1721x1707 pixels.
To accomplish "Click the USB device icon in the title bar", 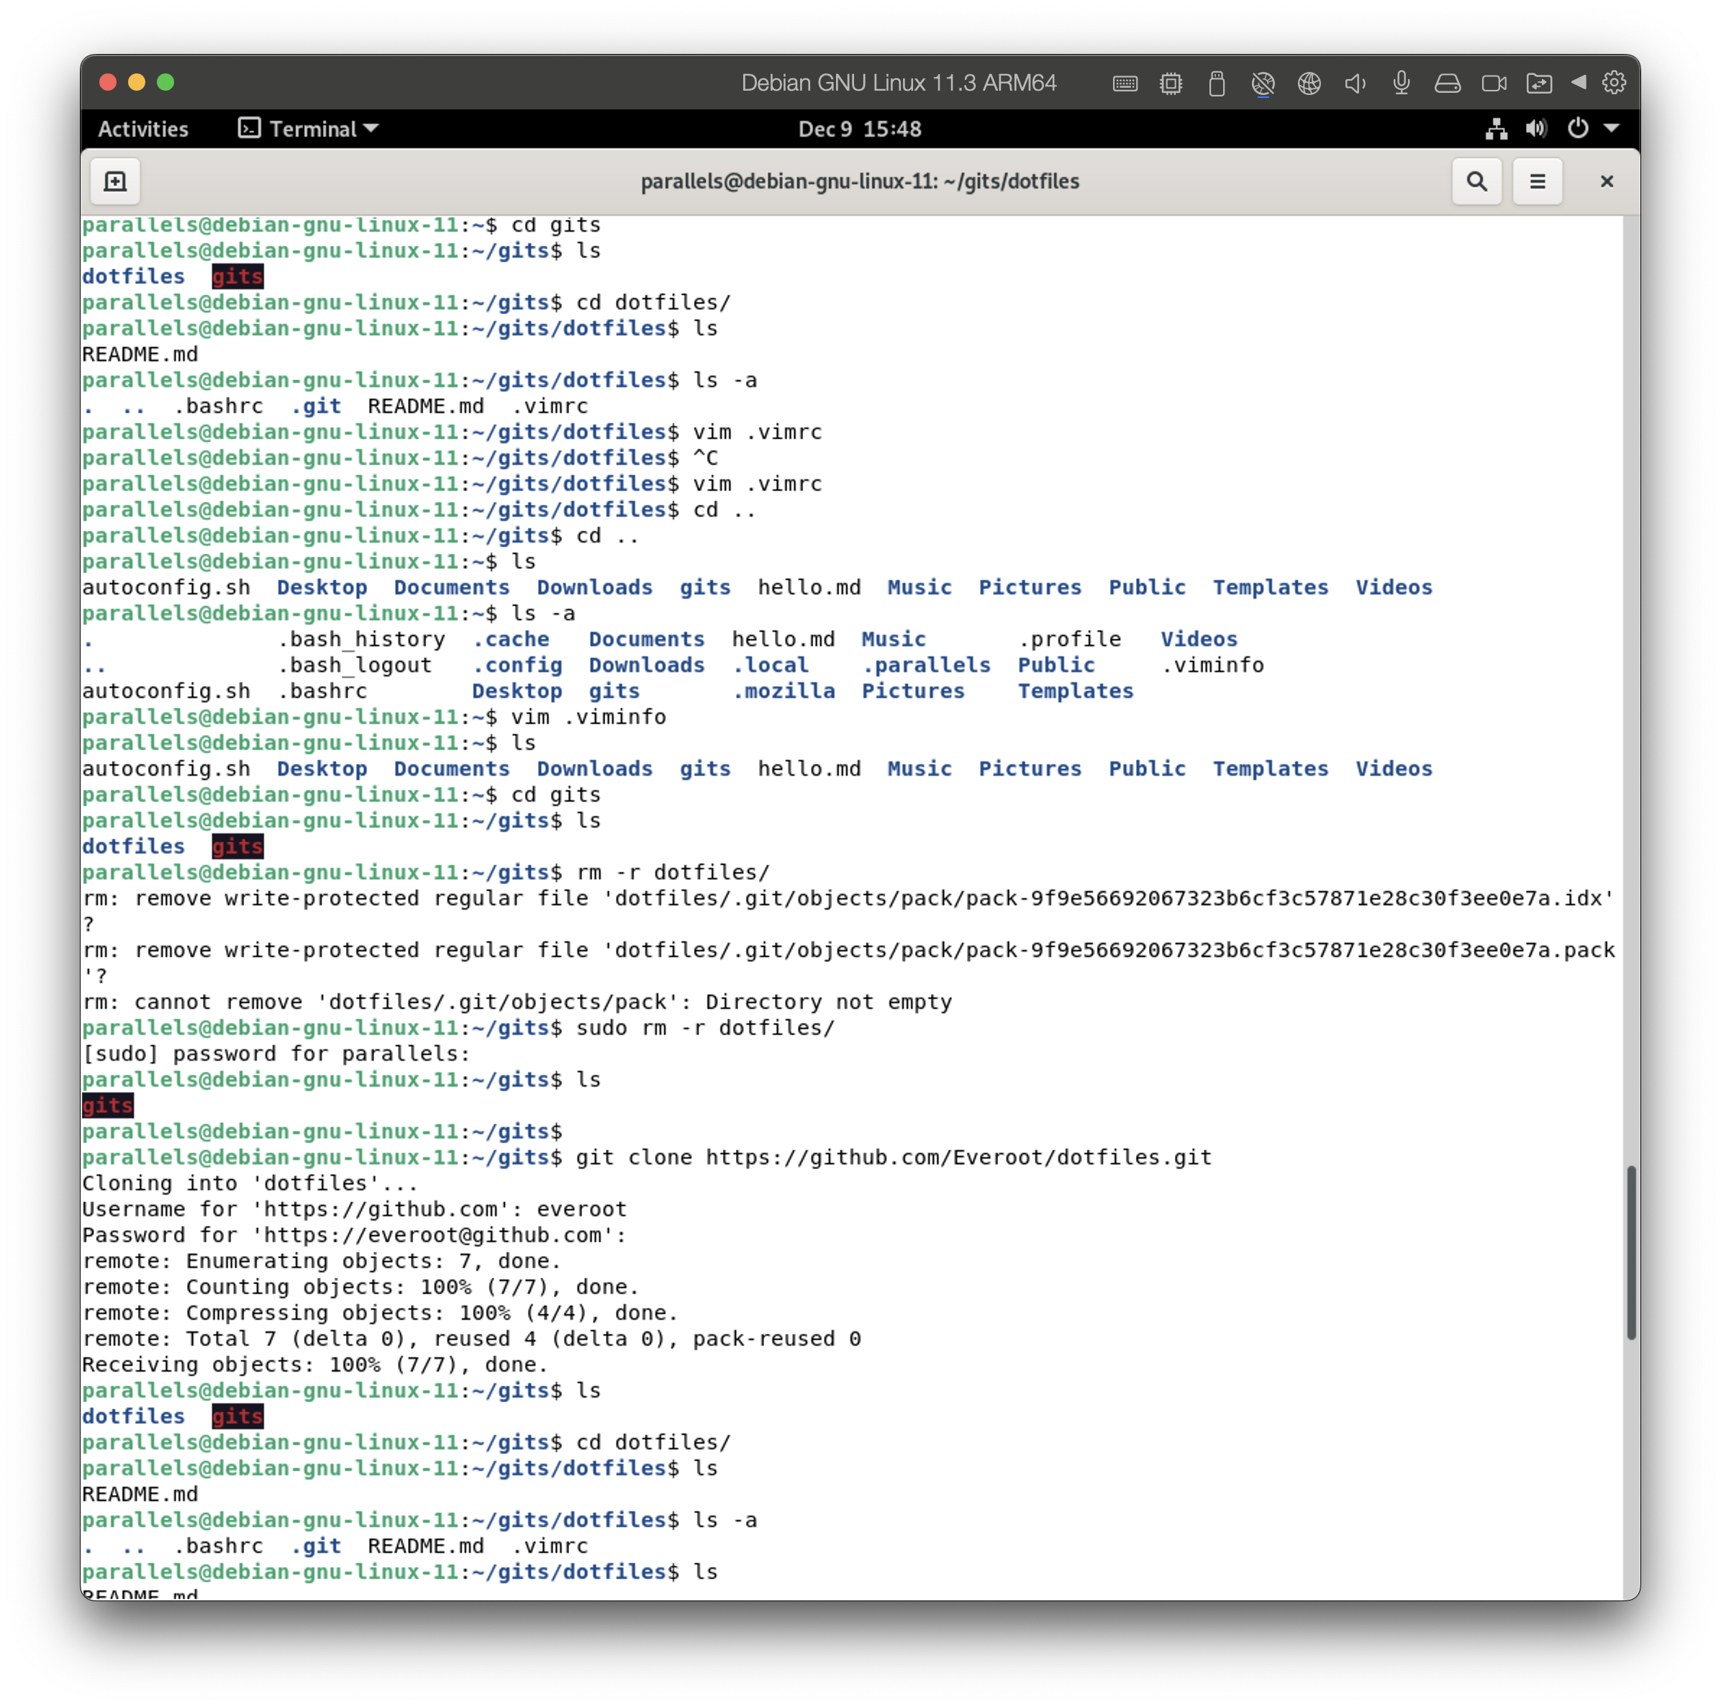I will click(x=1217, y=83).
